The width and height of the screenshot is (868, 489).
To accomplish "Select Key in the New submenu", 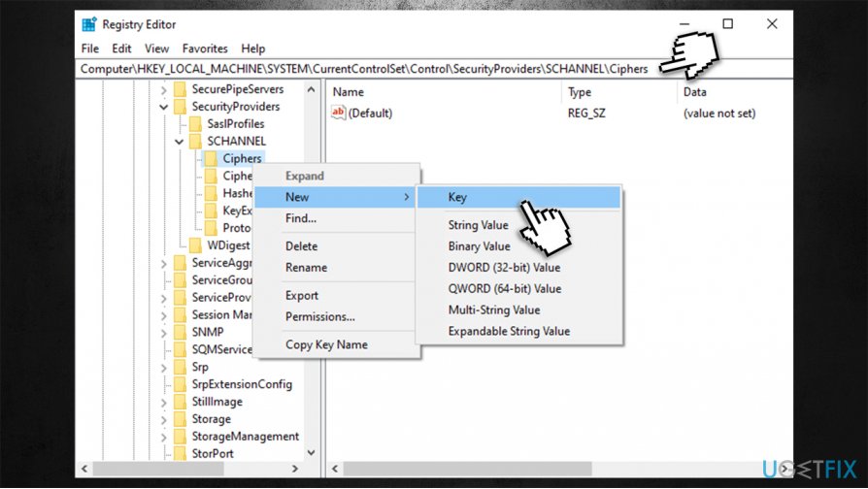I will [x=518, y=198].
